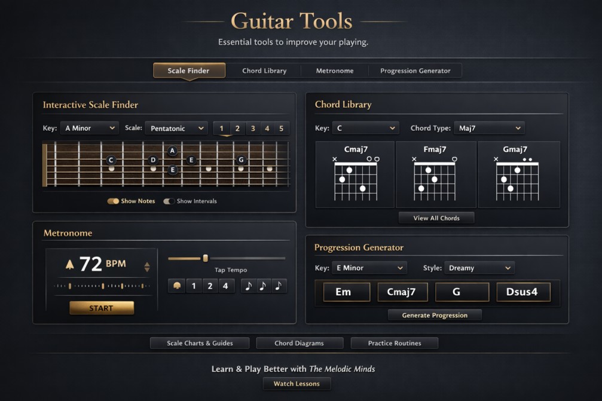The width and height of the screenshot is (602, 401).
Task: Click the Em progression chord
Action: [346, 292]
